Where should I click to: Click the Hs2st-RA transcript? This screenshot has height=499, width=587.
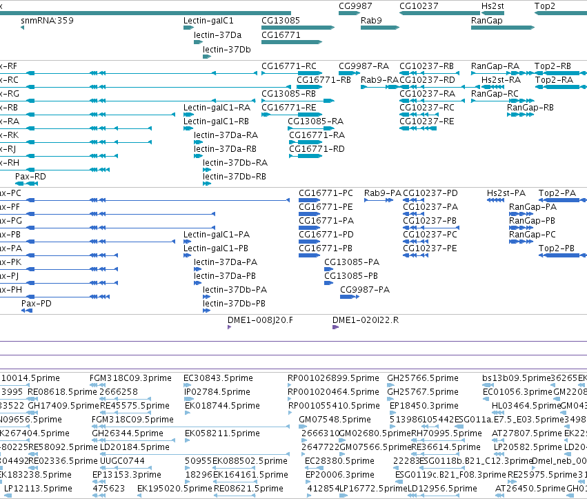(x=493, y=87)
